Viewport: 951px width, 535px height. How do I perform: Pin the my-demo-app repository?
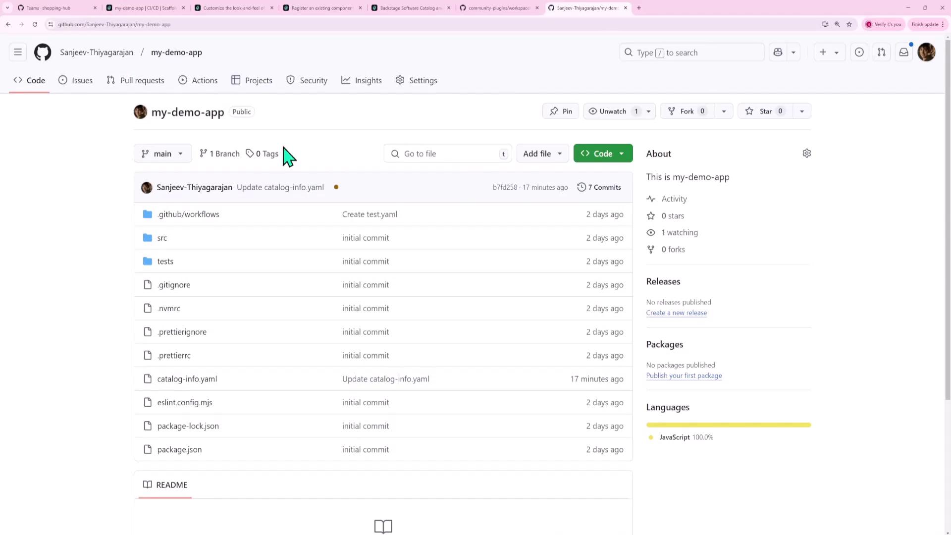coord(561,111)
